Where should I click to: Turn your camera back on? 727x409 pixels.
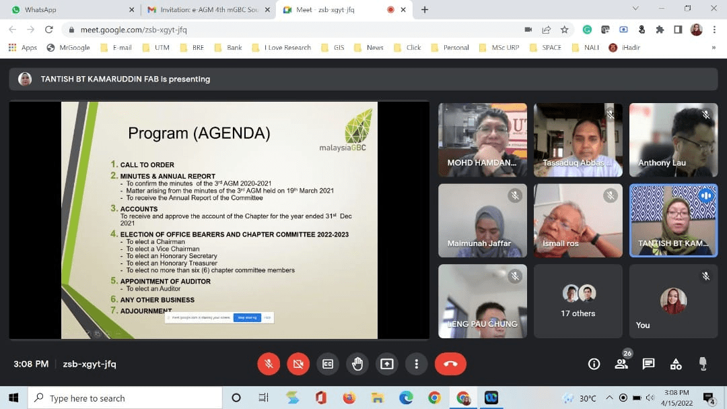pyautogui.click(x=298, y=364)
